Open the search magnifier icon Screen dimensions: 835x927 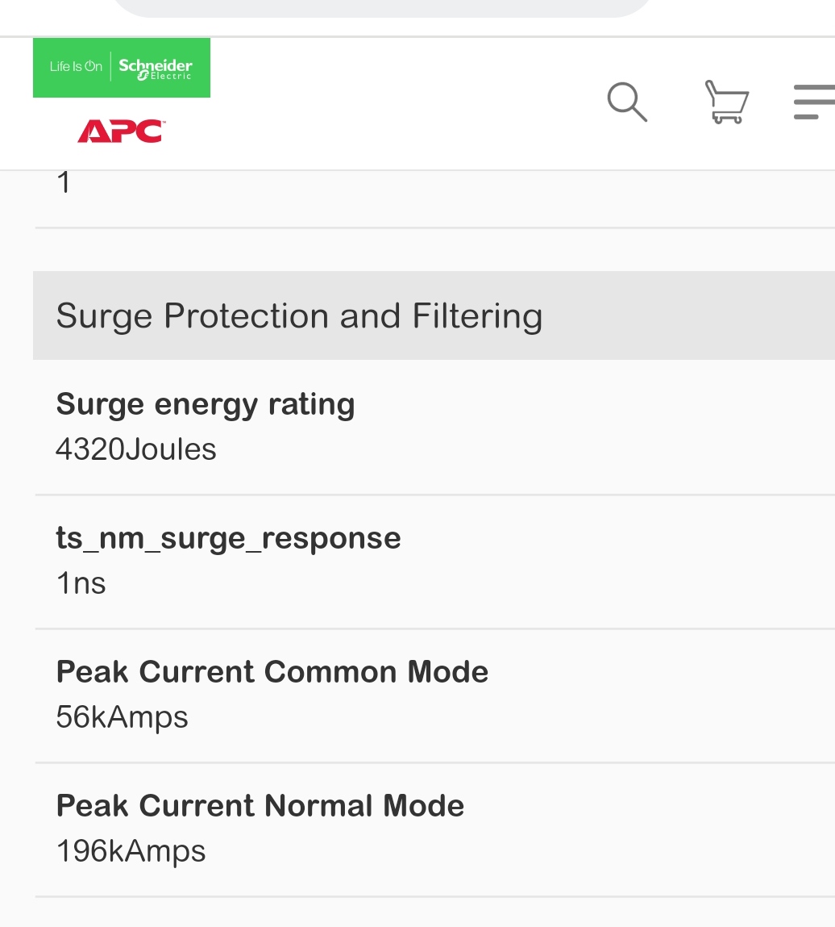point(627,102)
